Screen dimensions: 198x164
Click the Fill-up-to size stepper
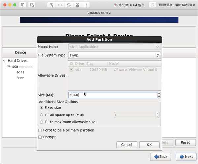tap(157, 115)
